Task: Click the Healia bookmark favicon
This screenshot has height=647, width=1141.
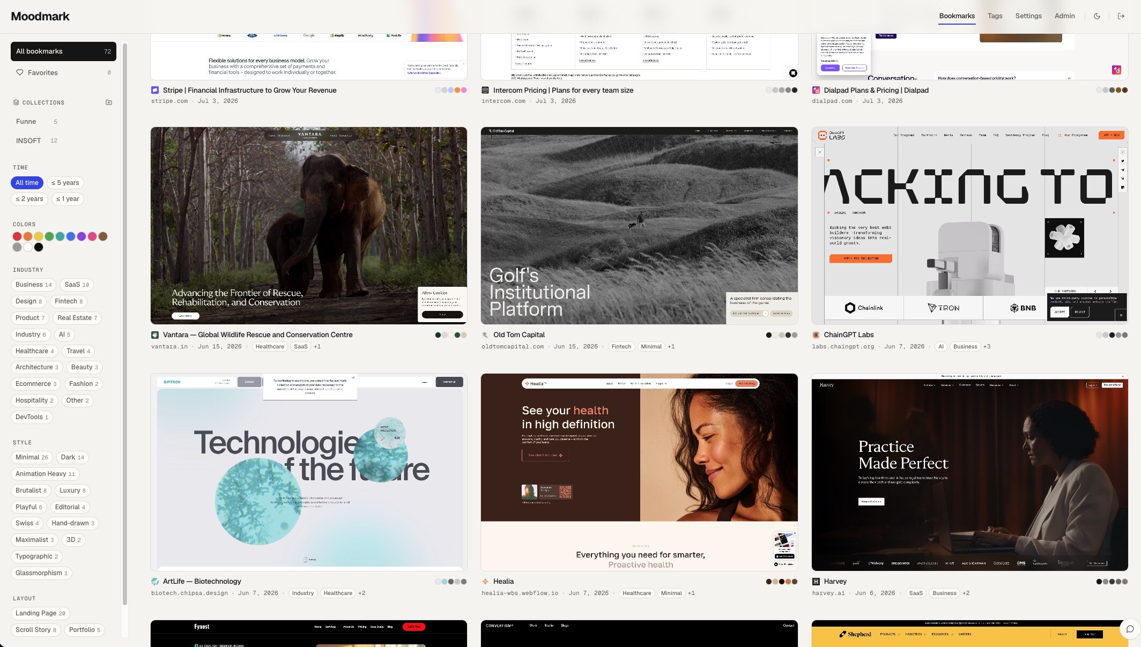Action: click(485, 581)
